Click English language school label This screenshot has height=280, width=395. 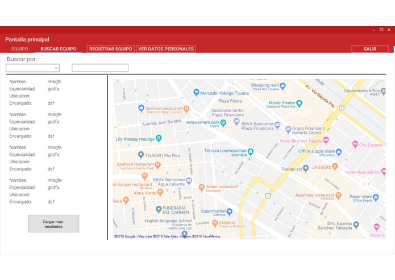click(168, 220)
